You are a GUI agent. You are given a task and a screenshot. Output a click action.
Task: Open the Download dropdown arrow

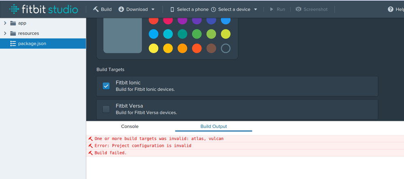(x=153, y=9)
